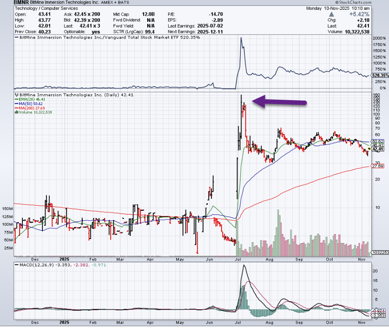The height and width of the screenshot is (328, 389).
Task: Click the Volume legend bar icon
Action: click(17, 112)
